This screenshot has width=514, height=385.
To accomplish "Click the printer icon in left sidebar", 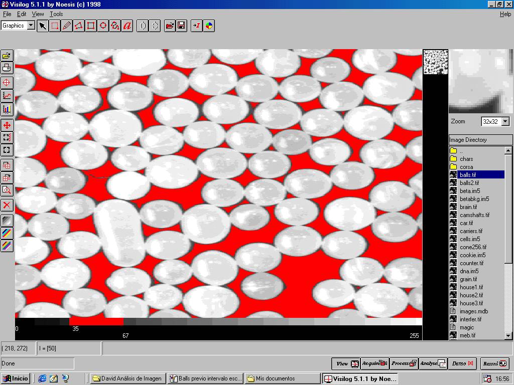I will point(7,68).
